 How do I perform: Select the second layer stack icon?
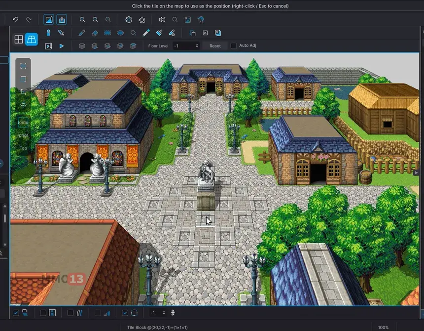click(95, 46)
